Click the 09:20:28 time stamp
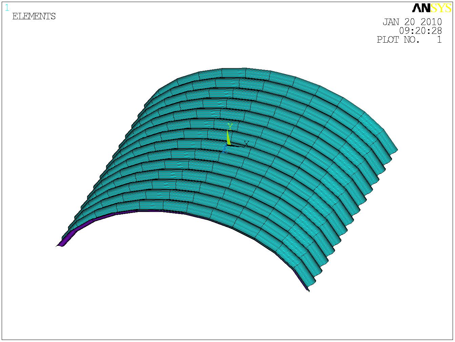 coord(420,31)
